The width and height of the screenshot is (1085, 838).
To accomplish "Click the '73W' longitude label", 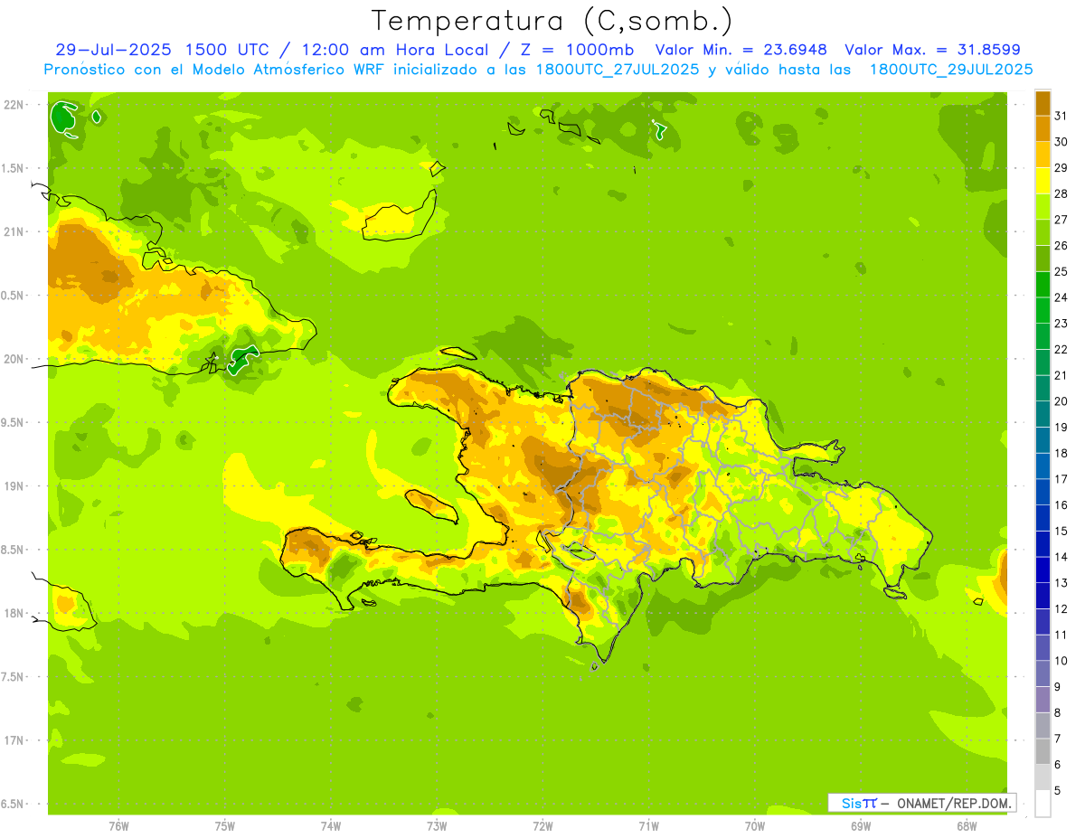I will (437, 825).
